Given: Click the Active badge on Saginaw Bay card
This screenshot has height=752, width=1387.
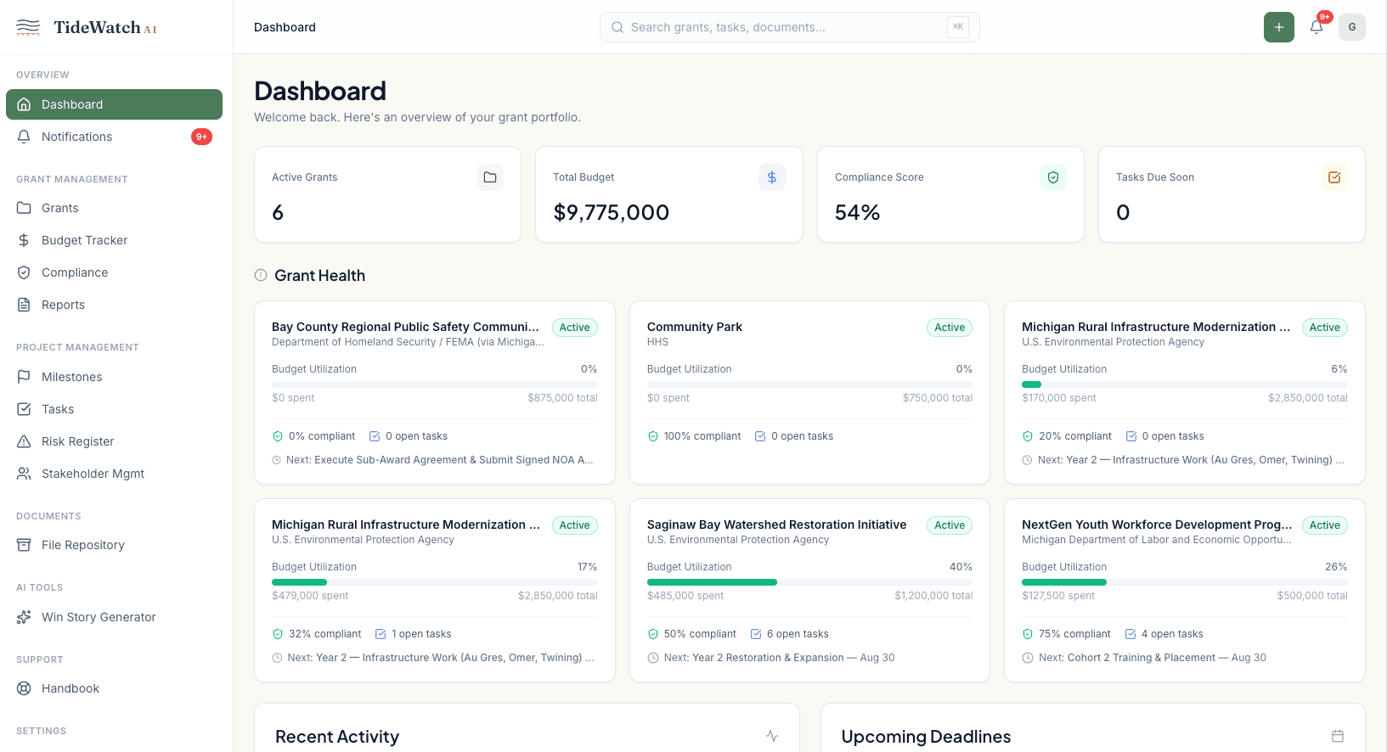Looking at the screenshot, I should click(x=950, y=525).
